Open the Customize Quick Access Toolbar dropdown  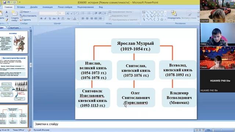pyautogui.click(x=19, y=3)
